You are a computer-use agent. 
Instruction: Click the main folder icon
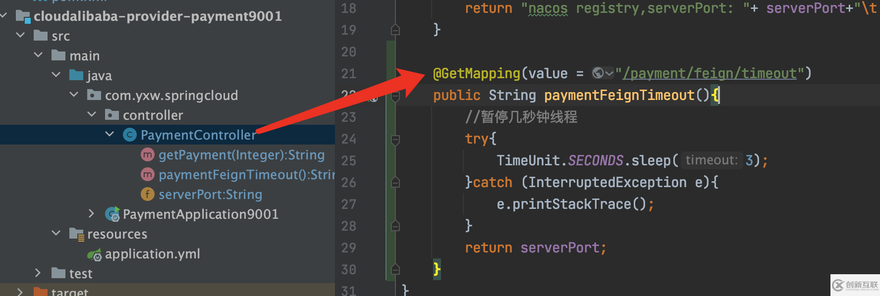[x=58, y=55]
